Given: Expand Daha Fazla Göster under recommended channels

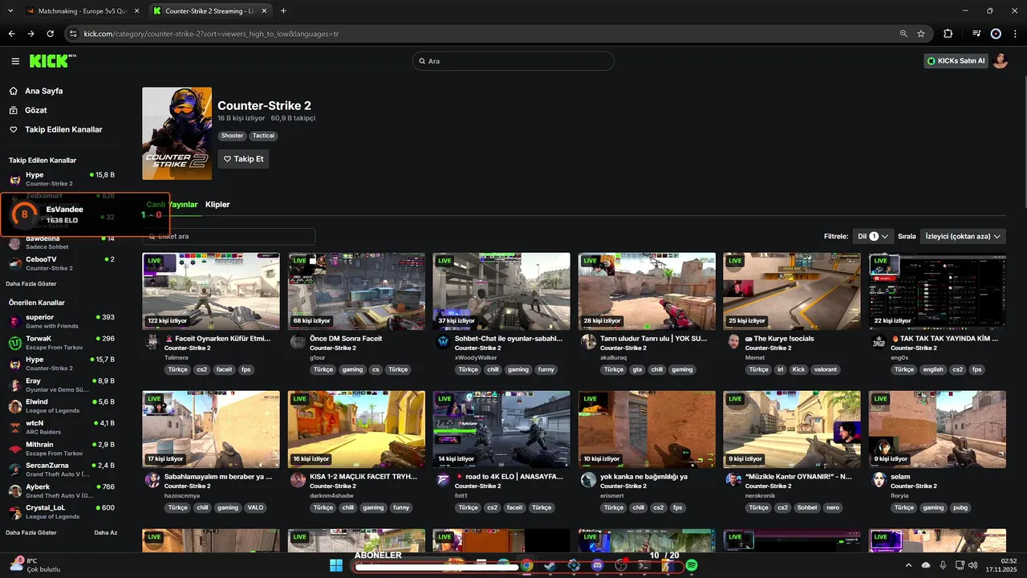Looking at the screenshot, I should [31, 532].
